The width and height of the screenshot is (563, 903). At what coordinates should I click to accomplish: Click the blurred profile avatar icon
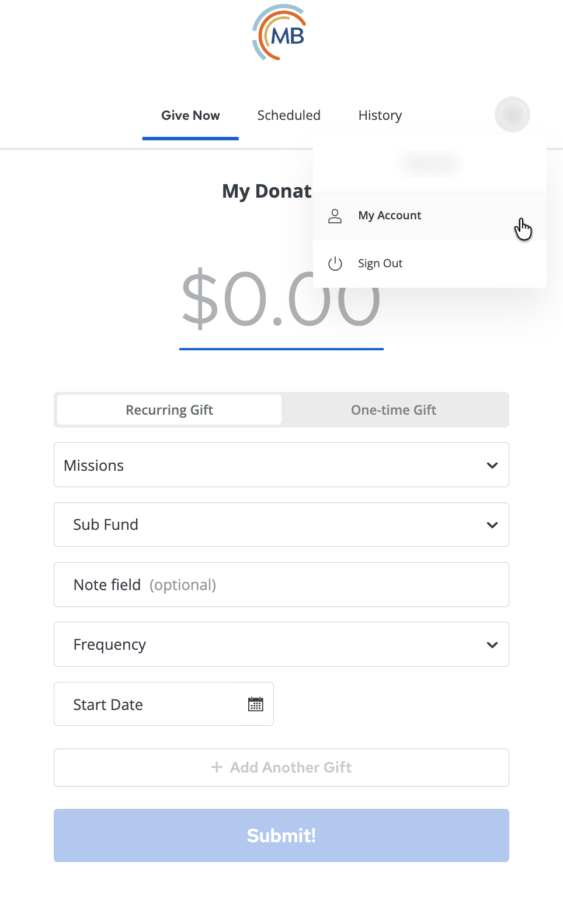(x=512, y=114)
